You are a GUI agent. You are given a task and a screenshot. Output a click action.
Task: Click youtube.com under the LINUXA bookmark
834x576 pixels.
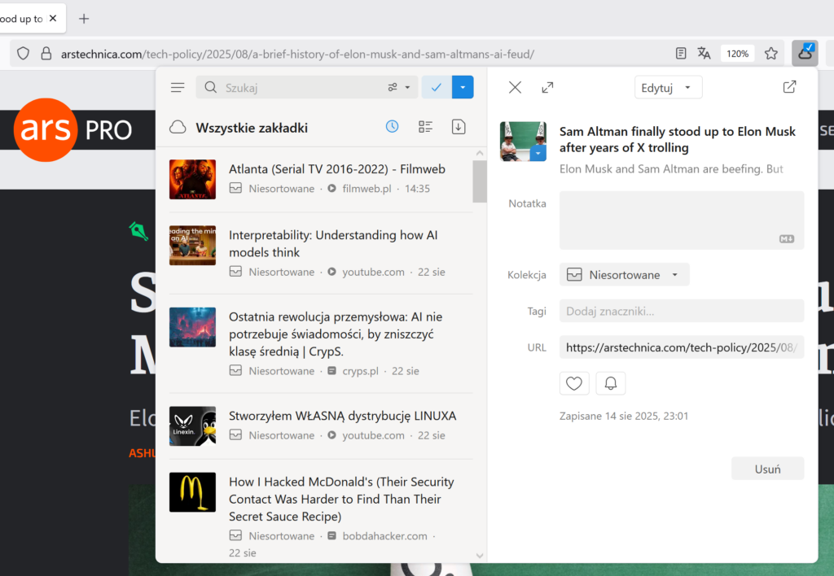click(373, 436)
